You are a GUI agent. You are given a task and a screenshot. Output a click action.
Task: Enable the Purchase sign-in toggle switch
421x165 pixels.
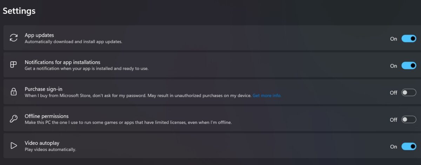click(409, 92)
